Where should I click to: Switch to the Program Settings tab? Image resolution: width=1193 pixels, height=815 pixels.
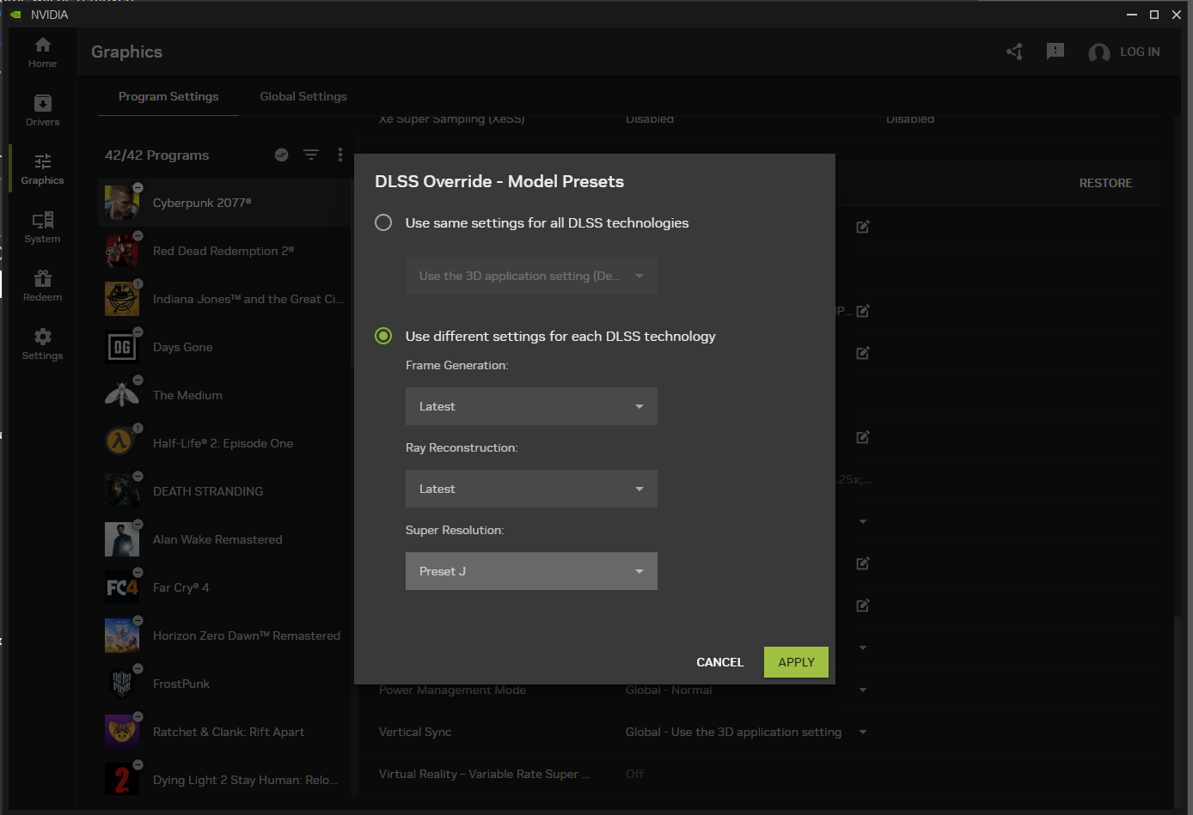pos(168,96)
